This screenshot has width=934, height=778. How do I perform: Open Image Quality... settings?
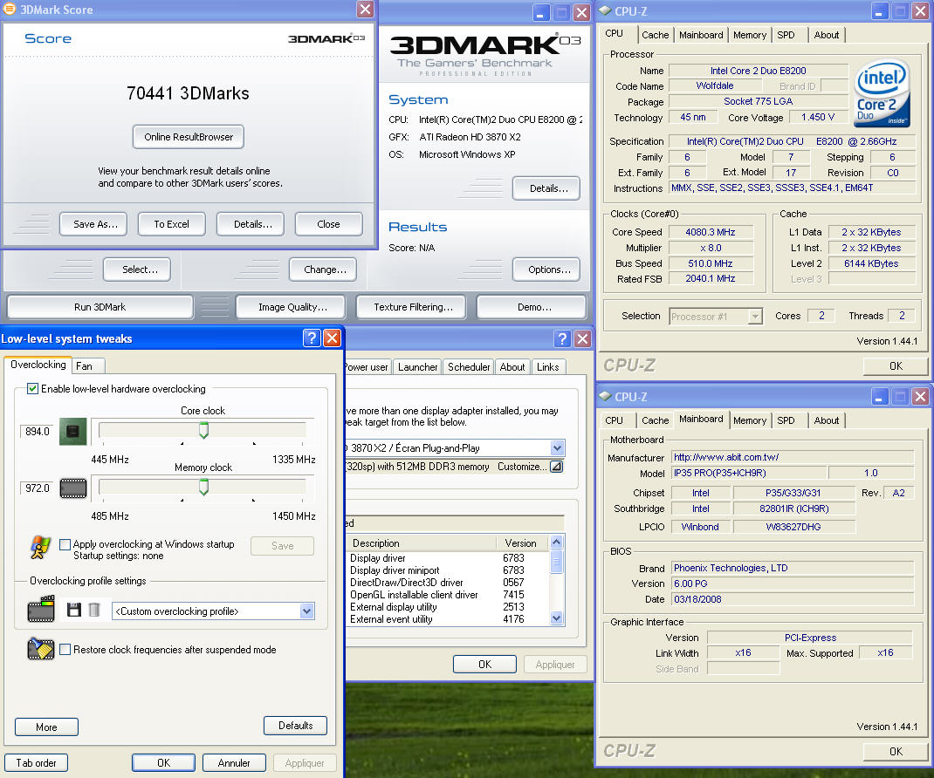click(291, 307)
